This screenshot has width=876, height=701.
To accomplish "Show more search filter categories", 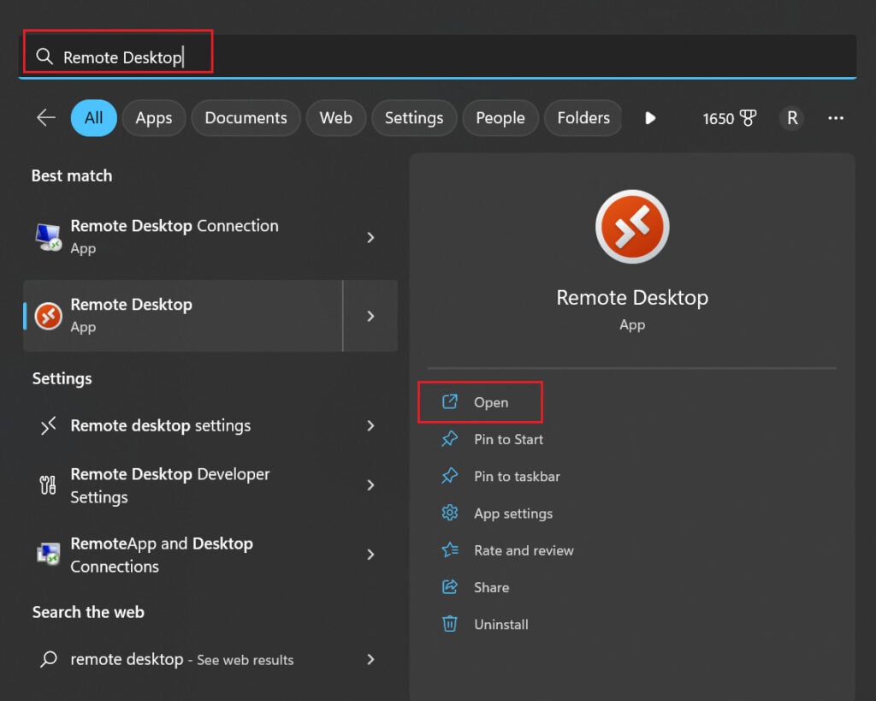I will click(x=650, y=118).
